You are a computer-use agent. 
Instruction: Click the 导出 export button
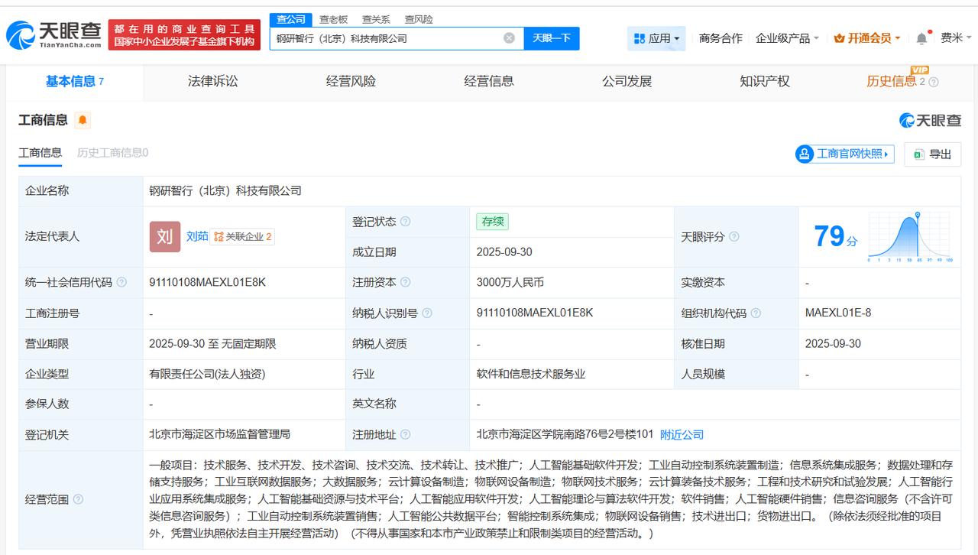(x=932, y=154)
